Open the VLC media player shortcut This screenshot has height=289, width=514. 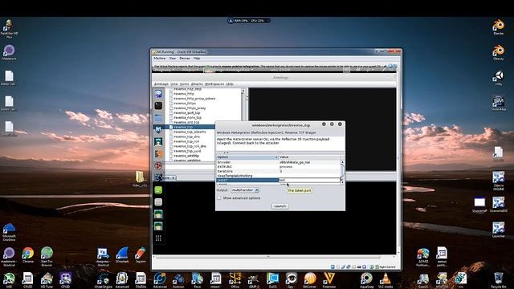(385, 280)
